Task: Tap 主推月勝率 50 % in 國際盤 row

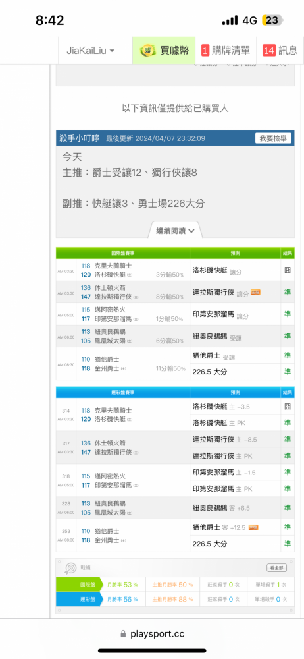Action: point(172,584)
